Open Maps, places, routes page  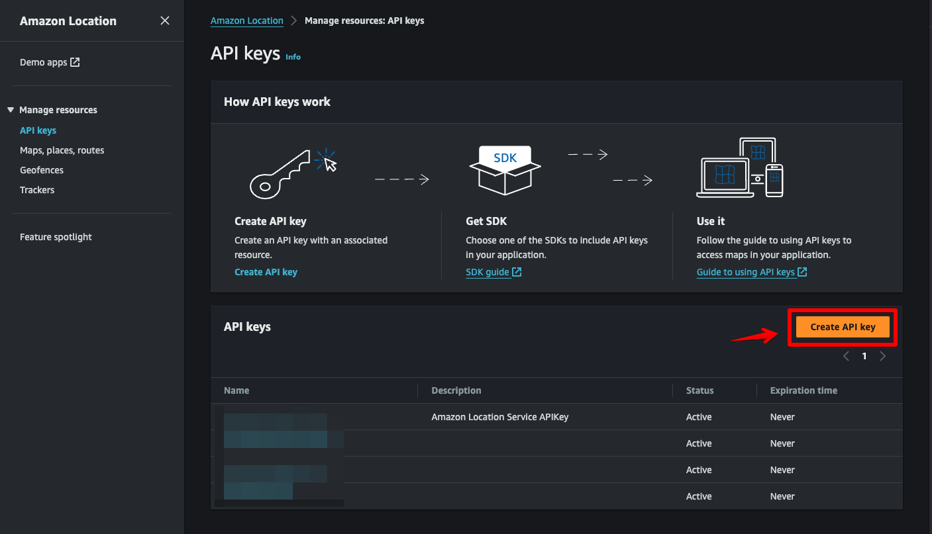point(62,150)
